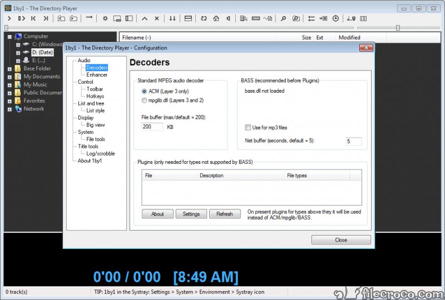Open settings via the gear toolbar icon
This screenshot has height=300, width=445.
tap(105, 18)
